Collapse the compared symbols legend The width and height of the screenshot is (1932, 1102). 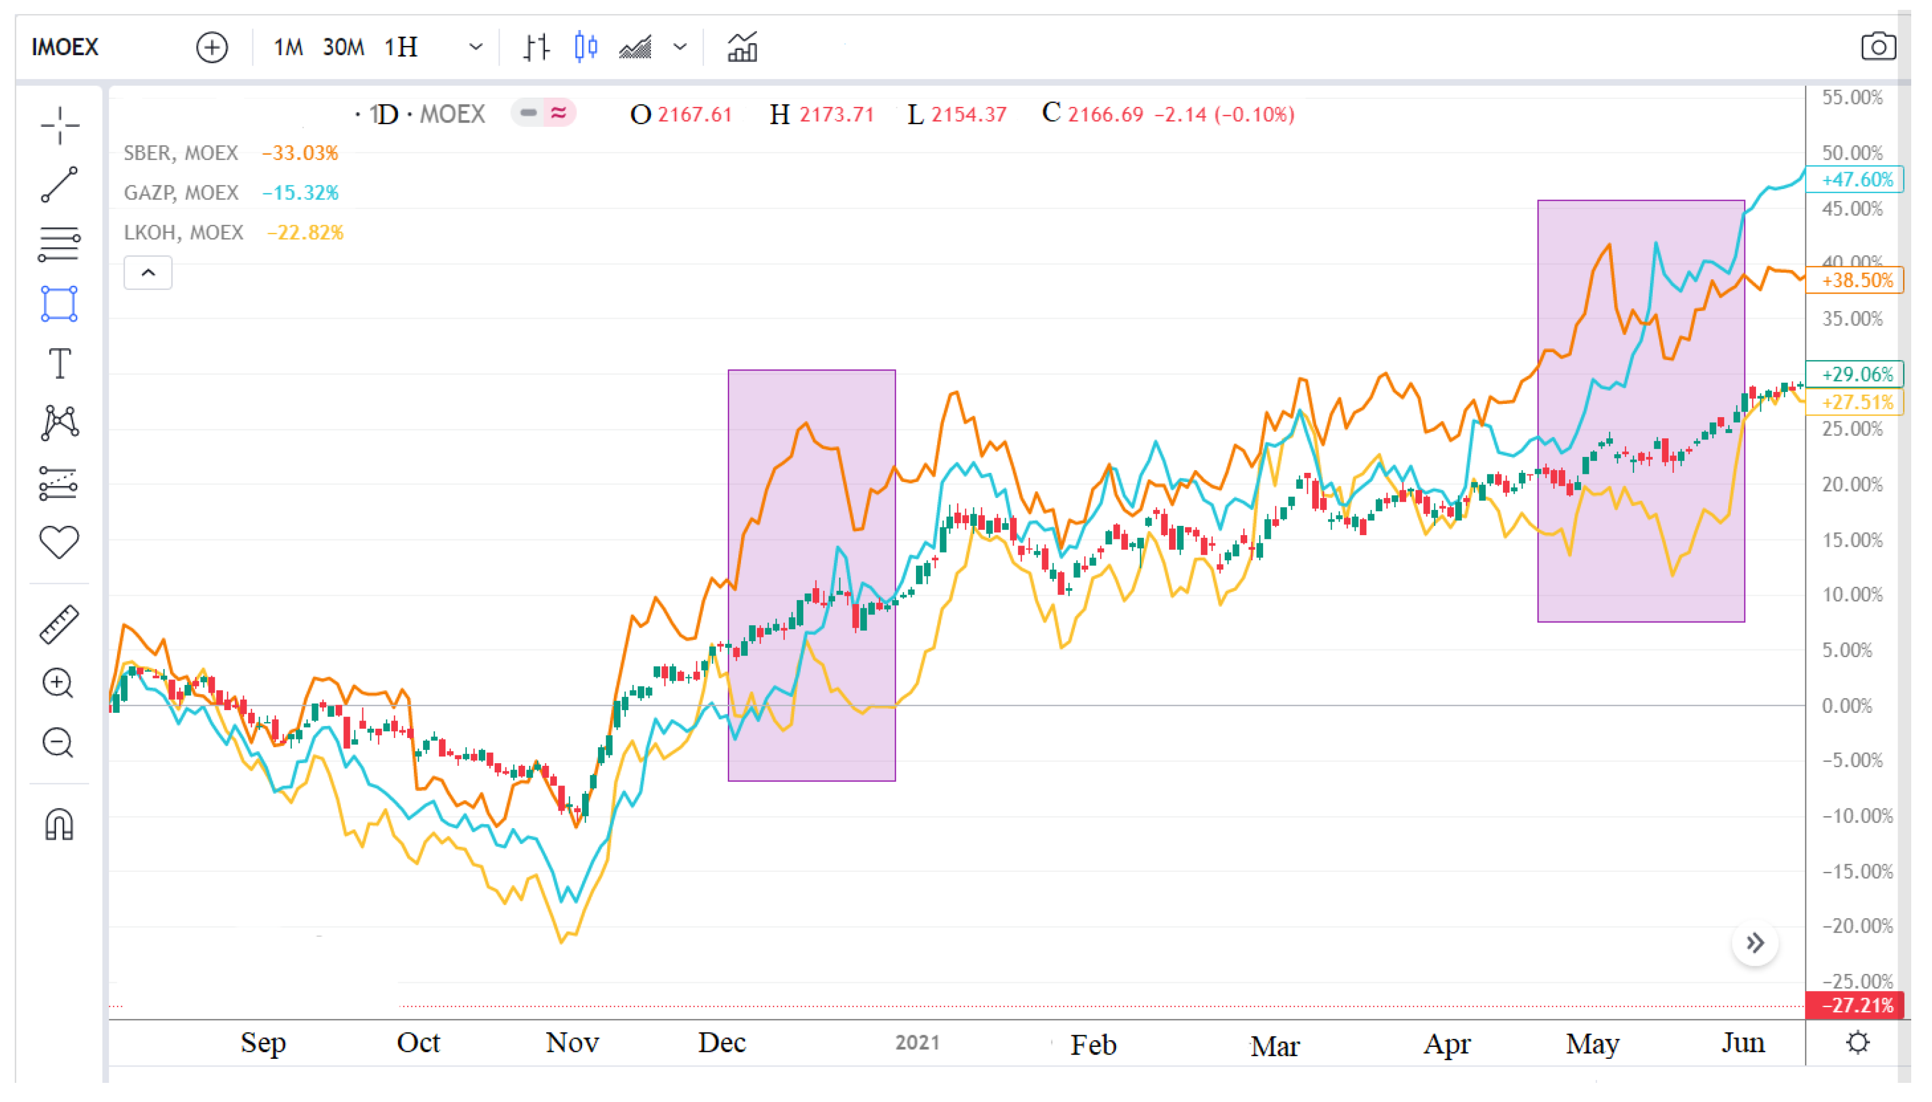(x=148, y=272)
